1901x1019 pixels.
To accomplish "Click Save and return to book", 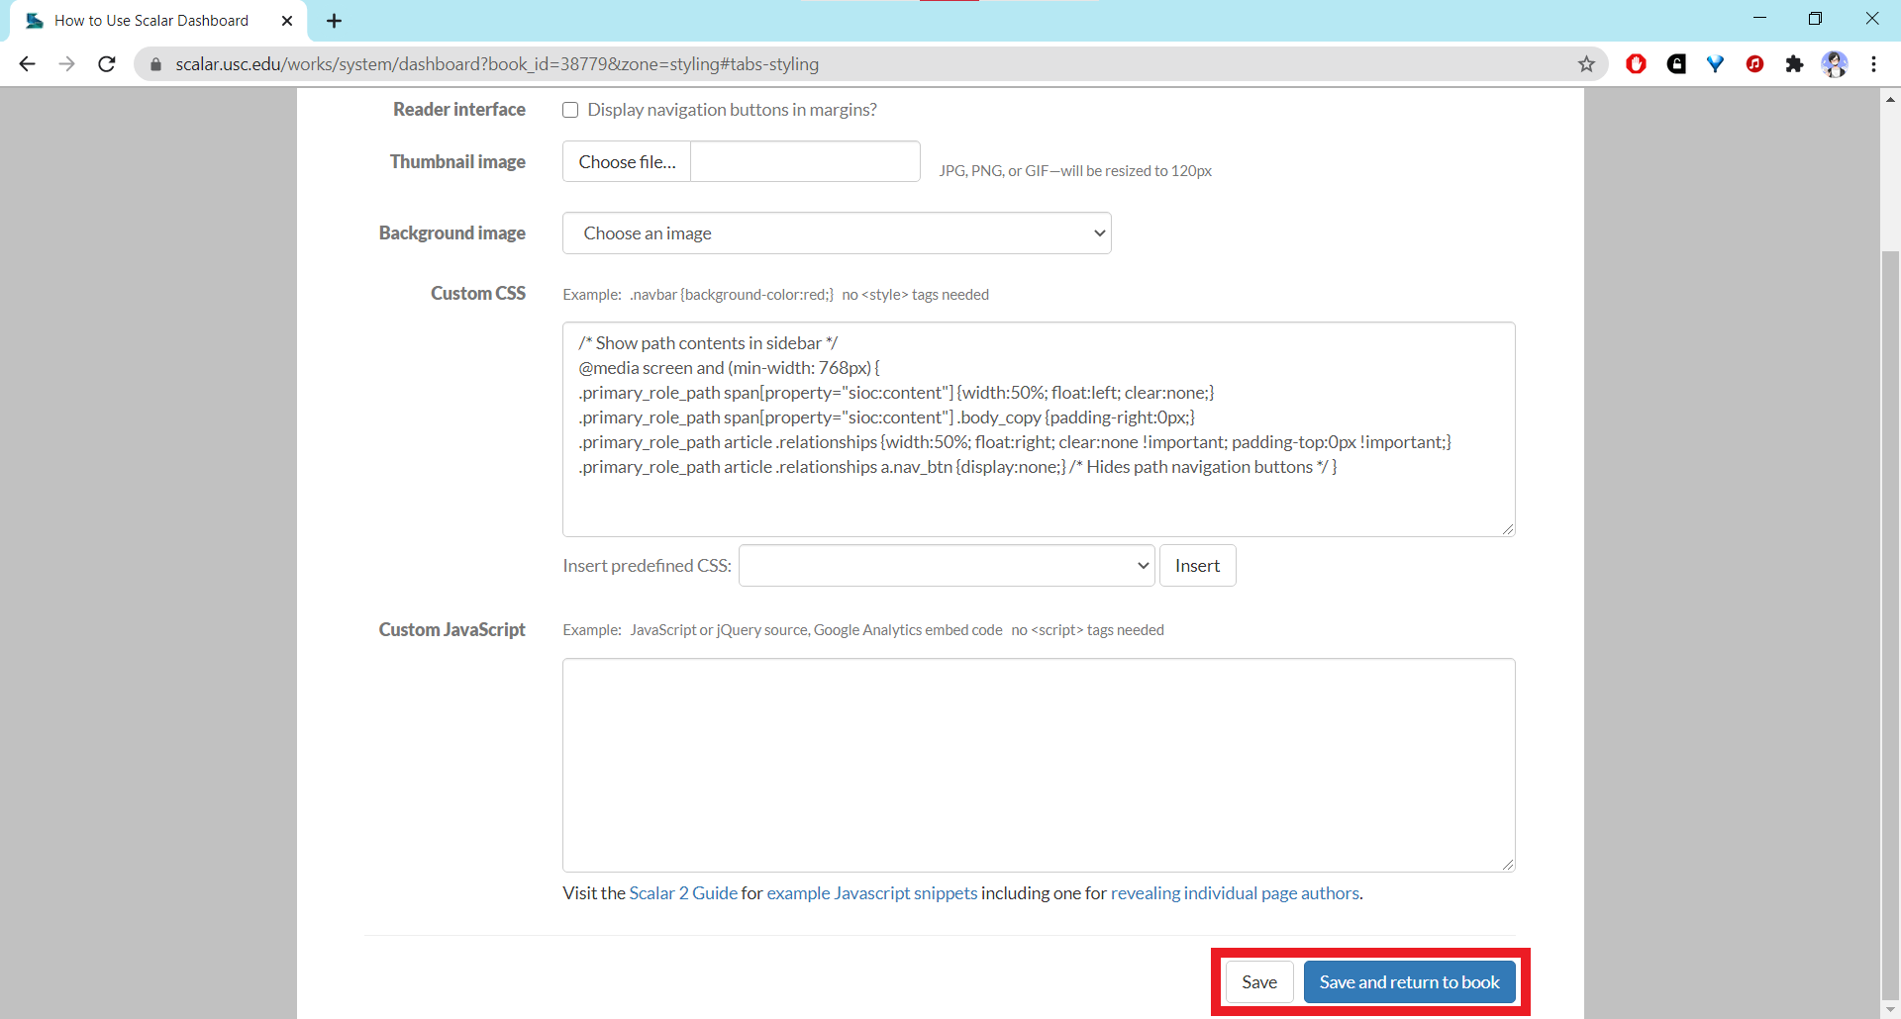I will point(1409,982).
